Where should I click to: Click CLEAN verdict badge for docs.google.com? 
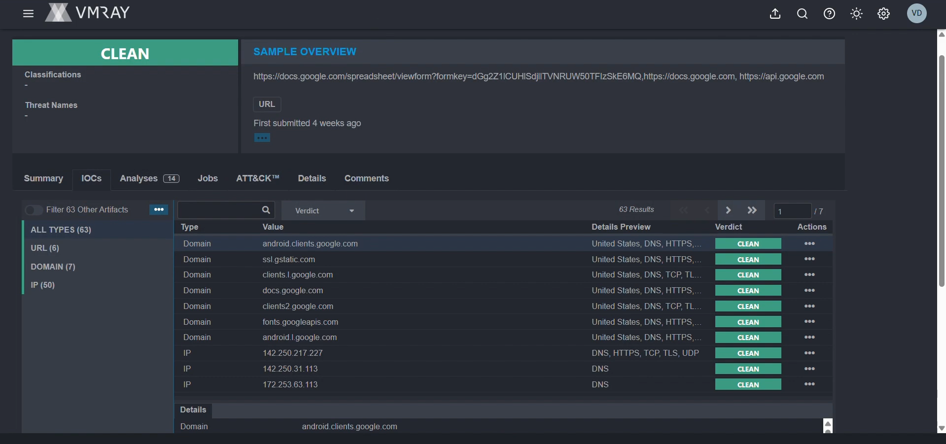click(x=748, y=291)
